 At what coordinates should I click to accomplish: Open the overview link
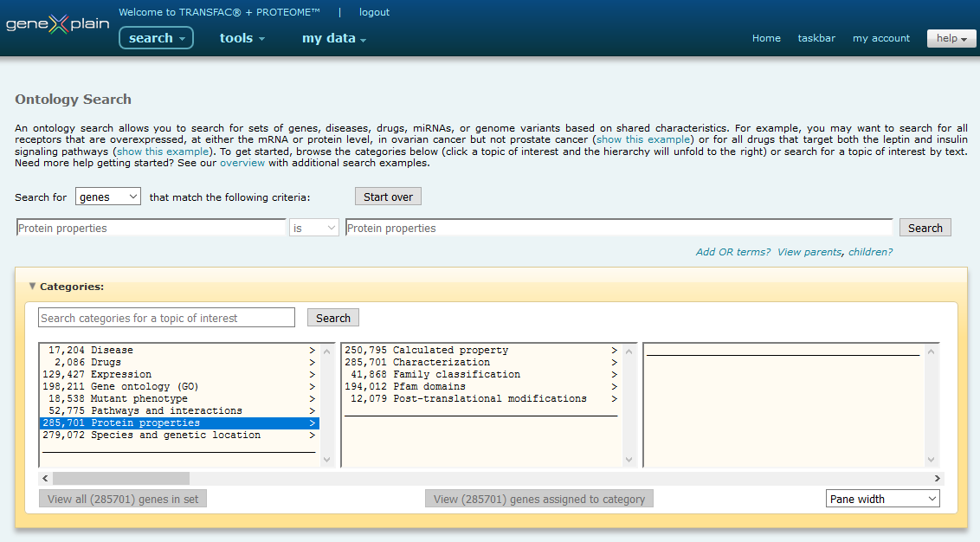(242, 163)
